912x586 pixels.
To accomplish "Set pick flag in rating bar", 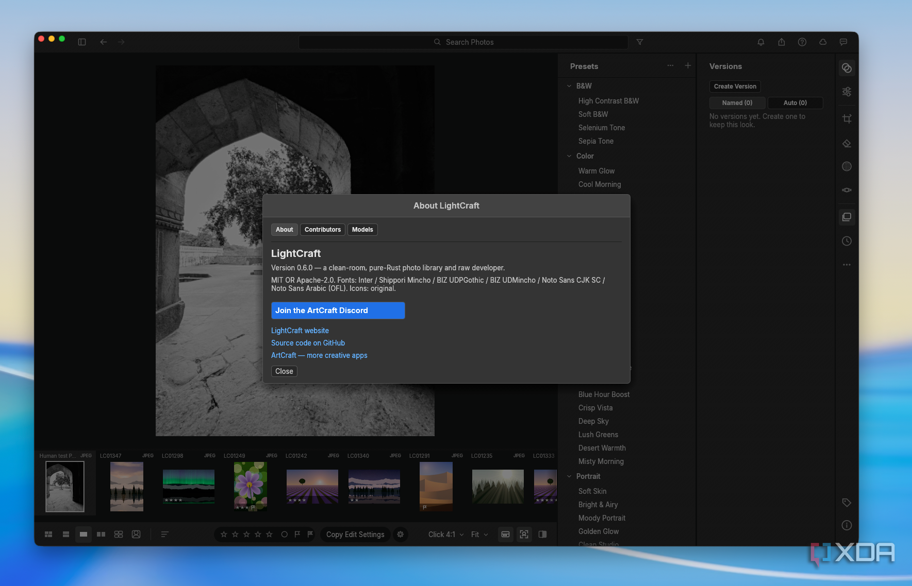I will coord(297,535).
